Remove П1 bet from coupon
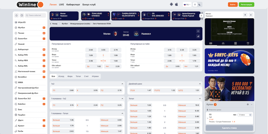Viewport: 268px width, 134px height. [x=207, y=118]
